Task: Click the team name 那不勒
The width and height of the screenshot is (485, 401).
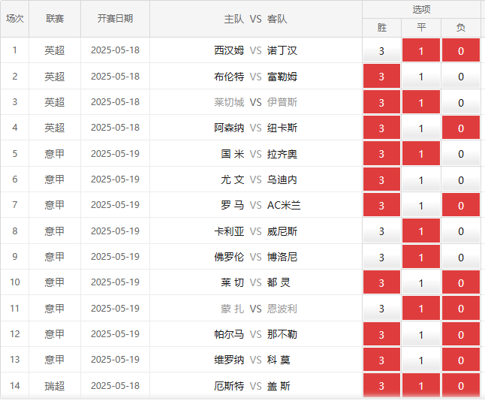Action: 282,334
